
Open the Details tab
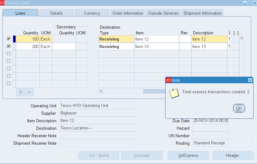click(x=57, y=13)
